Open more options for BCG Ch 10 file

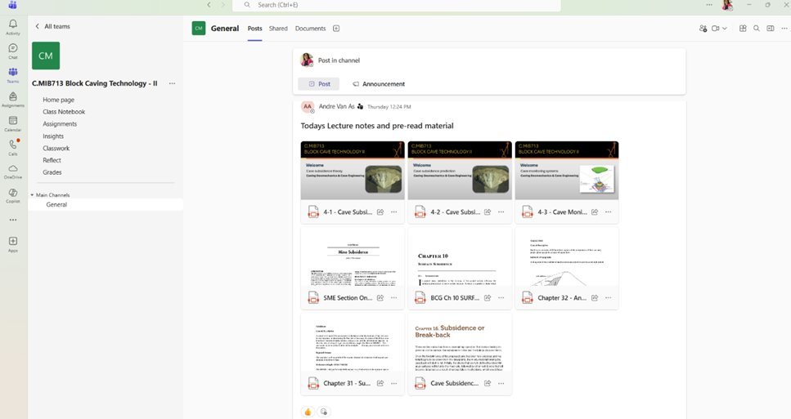[x=501, y=298]
